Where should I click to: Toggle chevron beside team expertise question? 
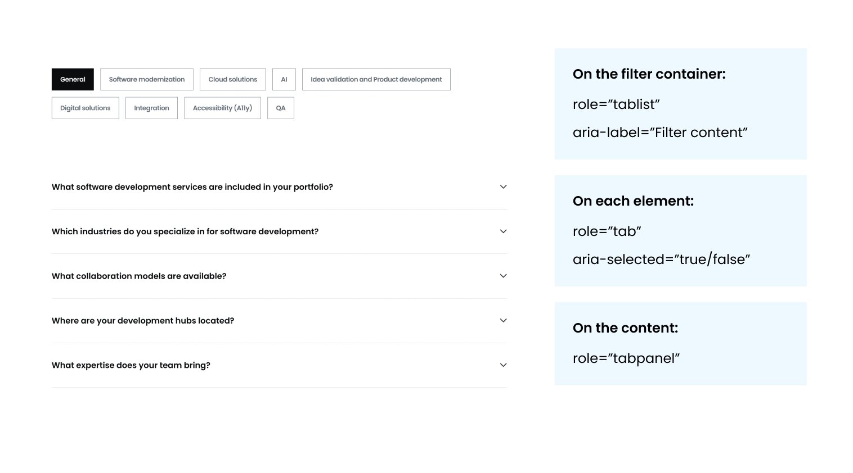[504, 365]
